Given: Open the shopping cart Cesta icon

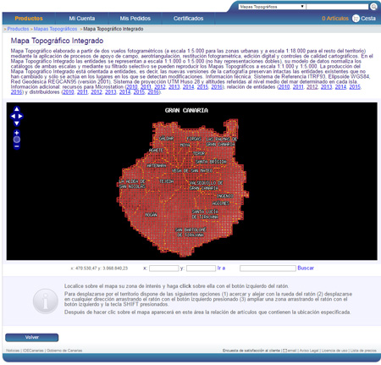Looking at the screenshot, I should tap(356, 19).
